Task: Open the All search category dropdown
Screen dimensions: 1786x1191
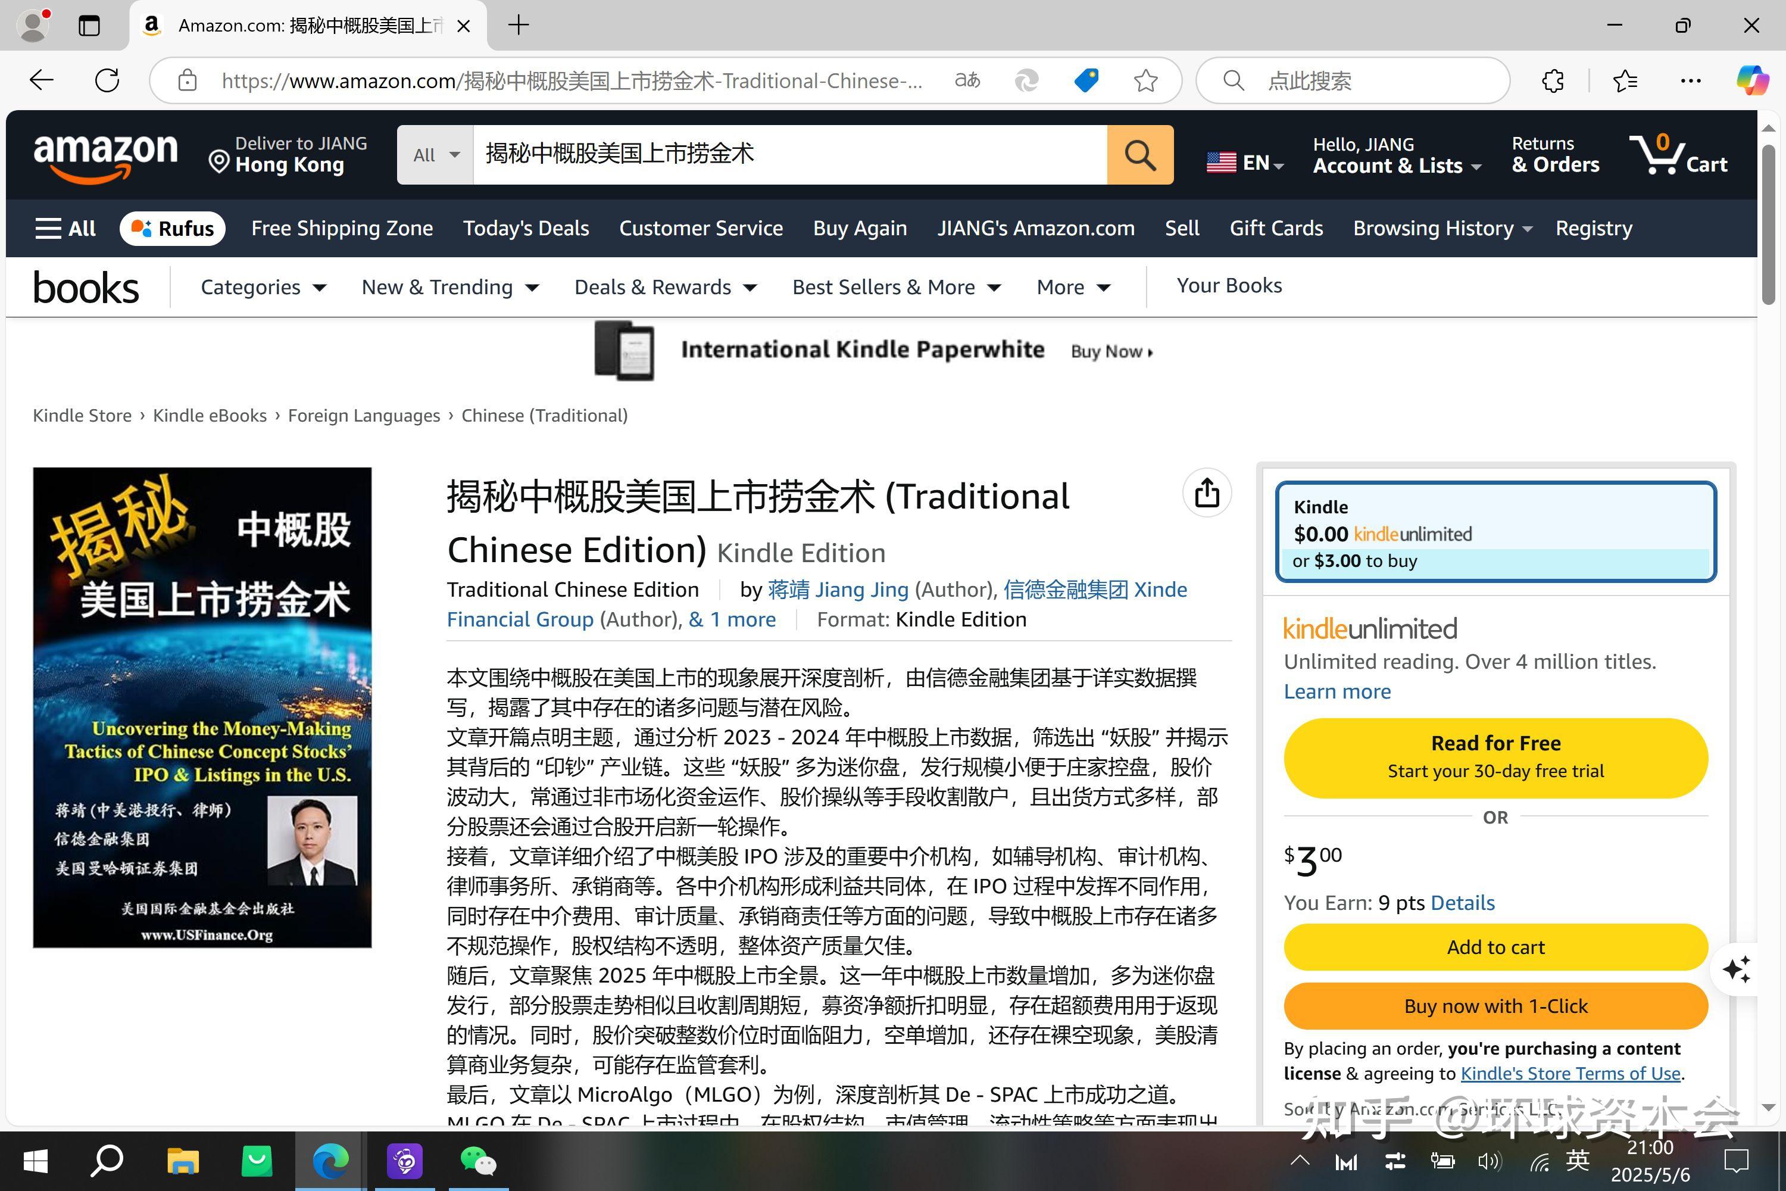Action: [x=436, y=155]
